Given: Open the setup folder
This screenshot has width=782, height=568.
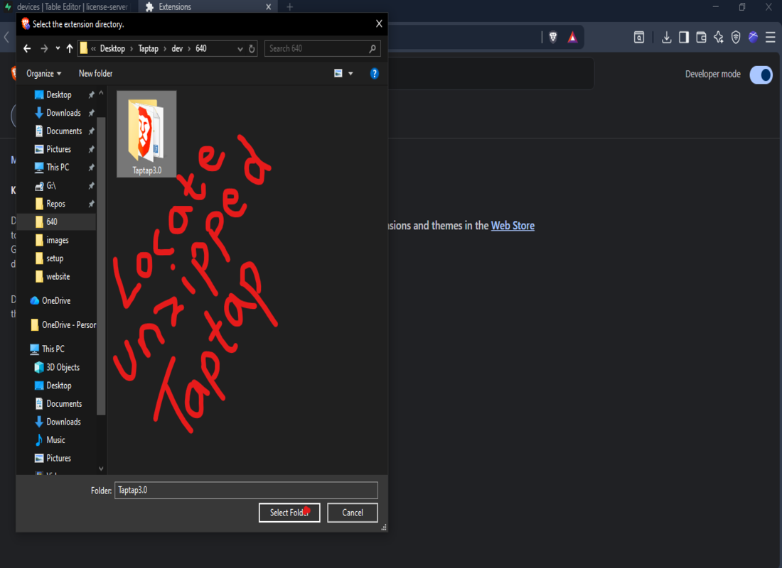Looking at the screenshot, I should click(54, 258).
